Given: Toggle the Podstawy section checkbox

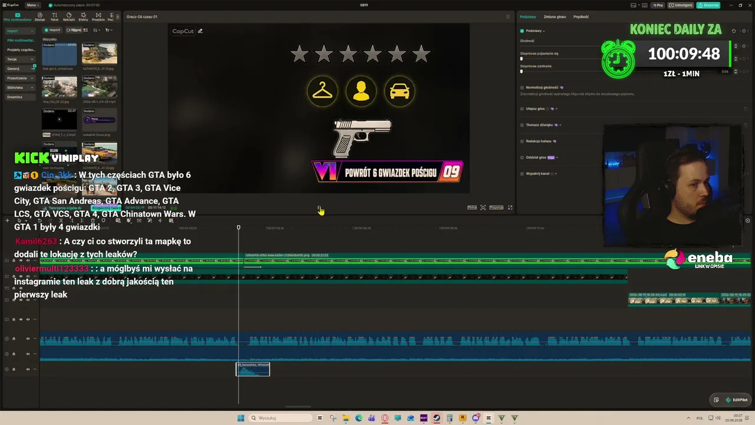Looking at the screenshot, I should tap(522, 31).
